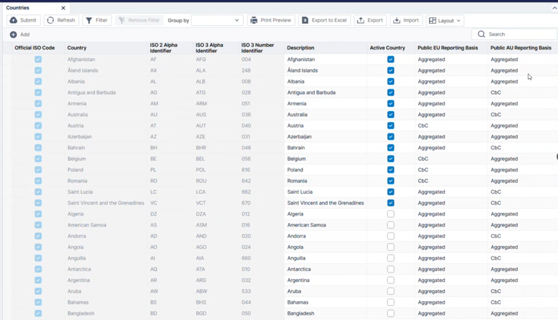The image size is (558, 320).
Task: Sort by Active Country column header
Action: (387, 47)
